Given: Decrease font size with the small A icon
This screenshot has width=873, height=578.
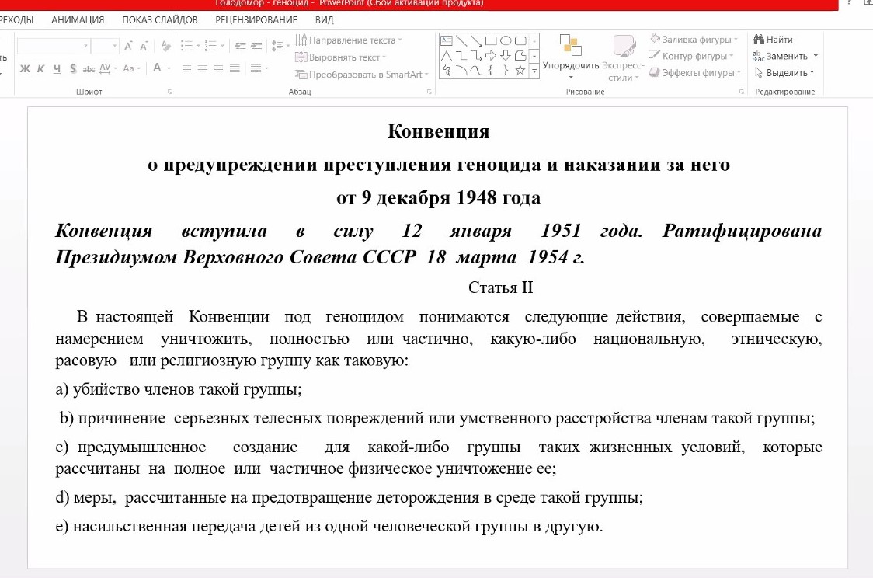Looking at the screenshot, I should pyautogui.click(x=144, y=46).
